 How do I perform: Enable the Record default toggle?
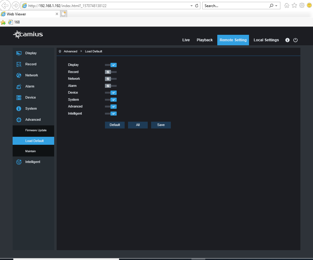(111, 72)
